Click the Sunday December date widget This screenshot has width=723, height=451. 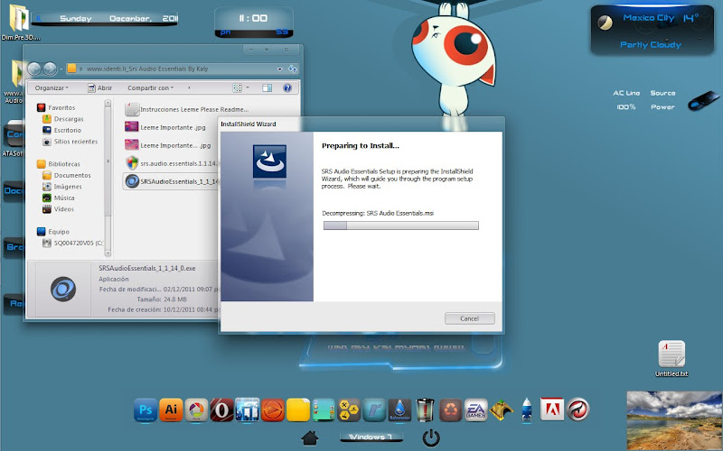click(x=106, y=18)
